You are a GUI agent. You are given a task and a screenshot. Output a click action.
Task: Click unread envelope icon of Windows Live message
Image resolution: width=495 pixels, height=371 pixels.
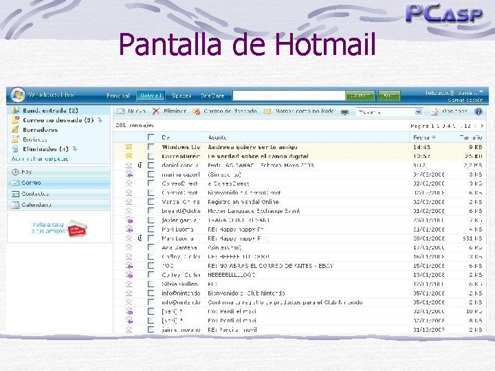(129, 147)
